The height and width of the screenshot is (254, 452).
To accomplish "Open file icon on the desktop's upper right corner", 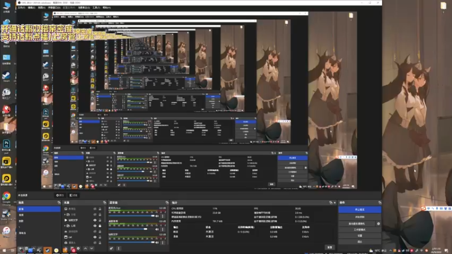I will 444,6.
